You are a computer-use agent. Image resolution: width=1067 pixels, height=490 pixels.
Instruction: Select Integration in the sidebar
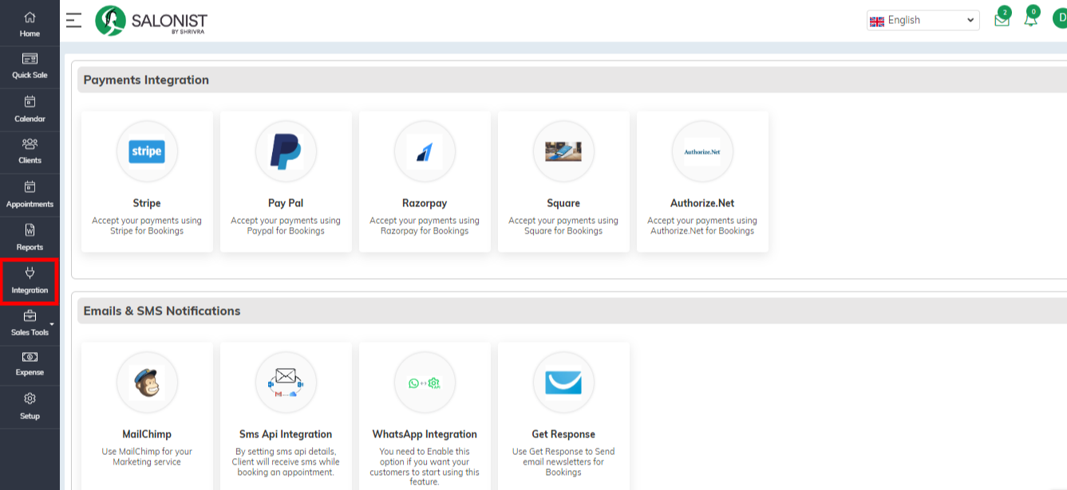tap(30, 280)
